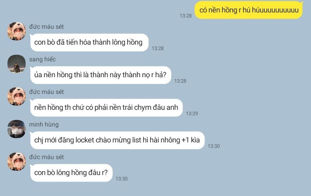
Task: Select bubble 'nền hồng th chứ có phải nền trái chym'
Action: click(106, 108)
